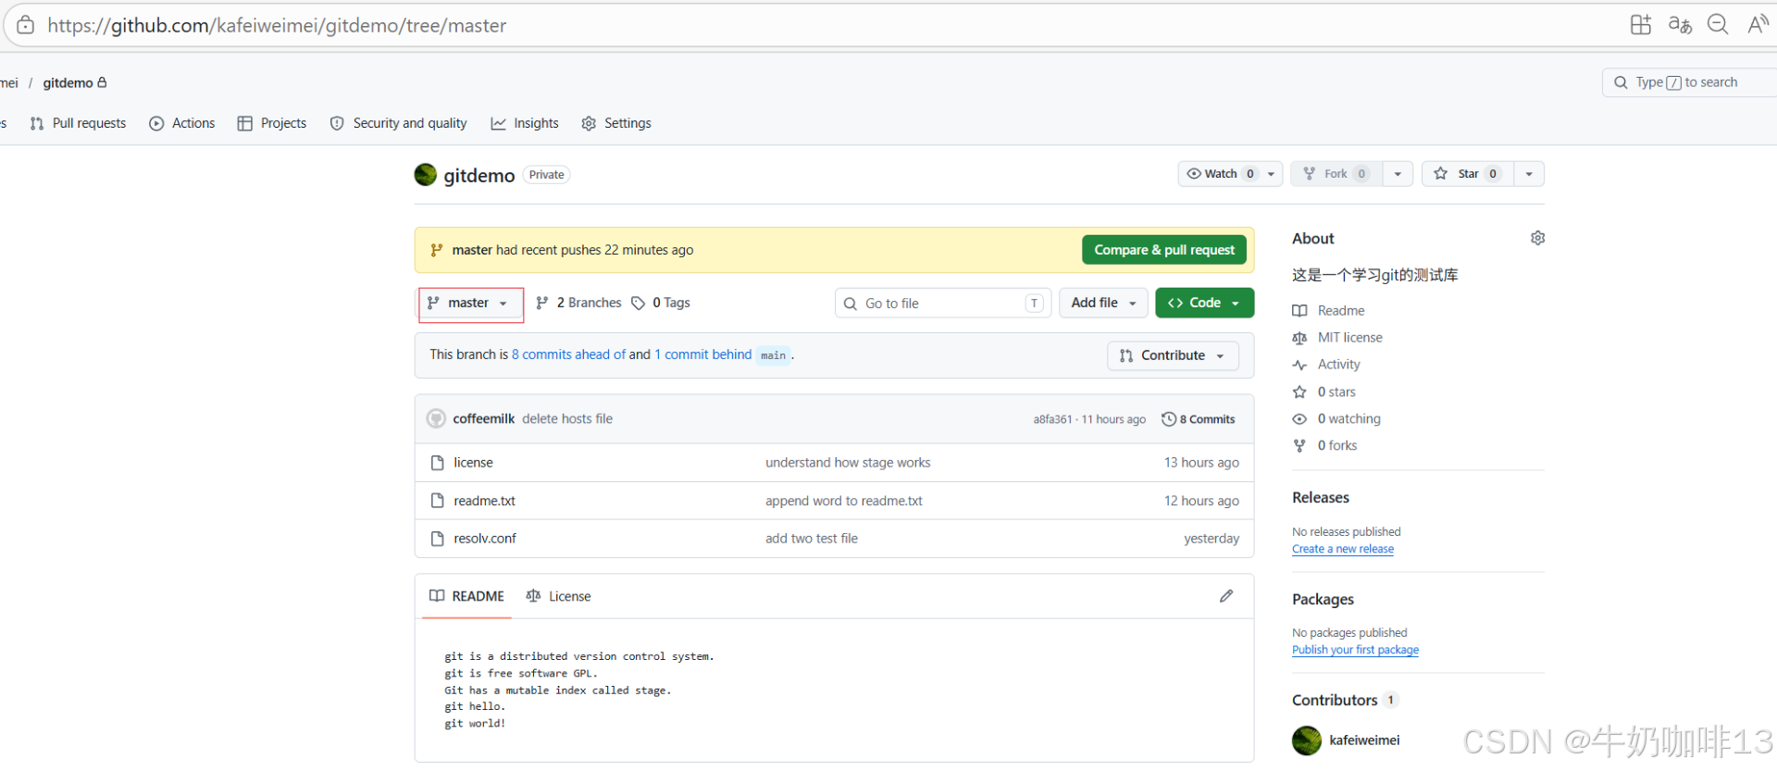
Task: Open the master branch selector dropdown
Action: pos(470,304)
